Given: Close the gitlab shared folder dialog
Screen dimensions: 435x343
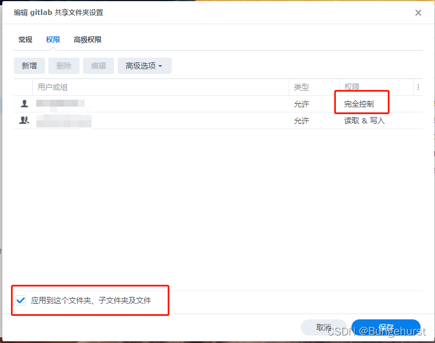Looking at the screenshot, I should pos(418,13).
